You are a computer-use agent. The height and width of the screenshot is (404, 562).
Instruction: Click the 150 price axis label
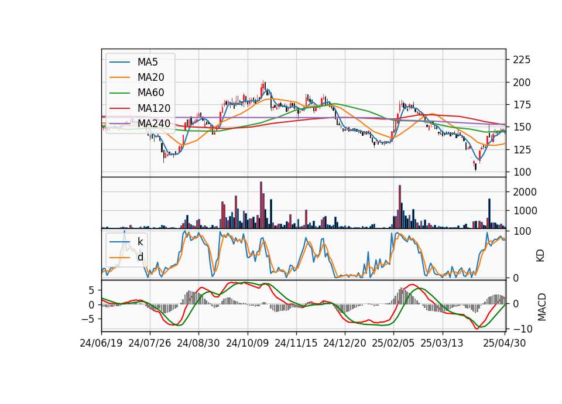[x=522, y=127]
